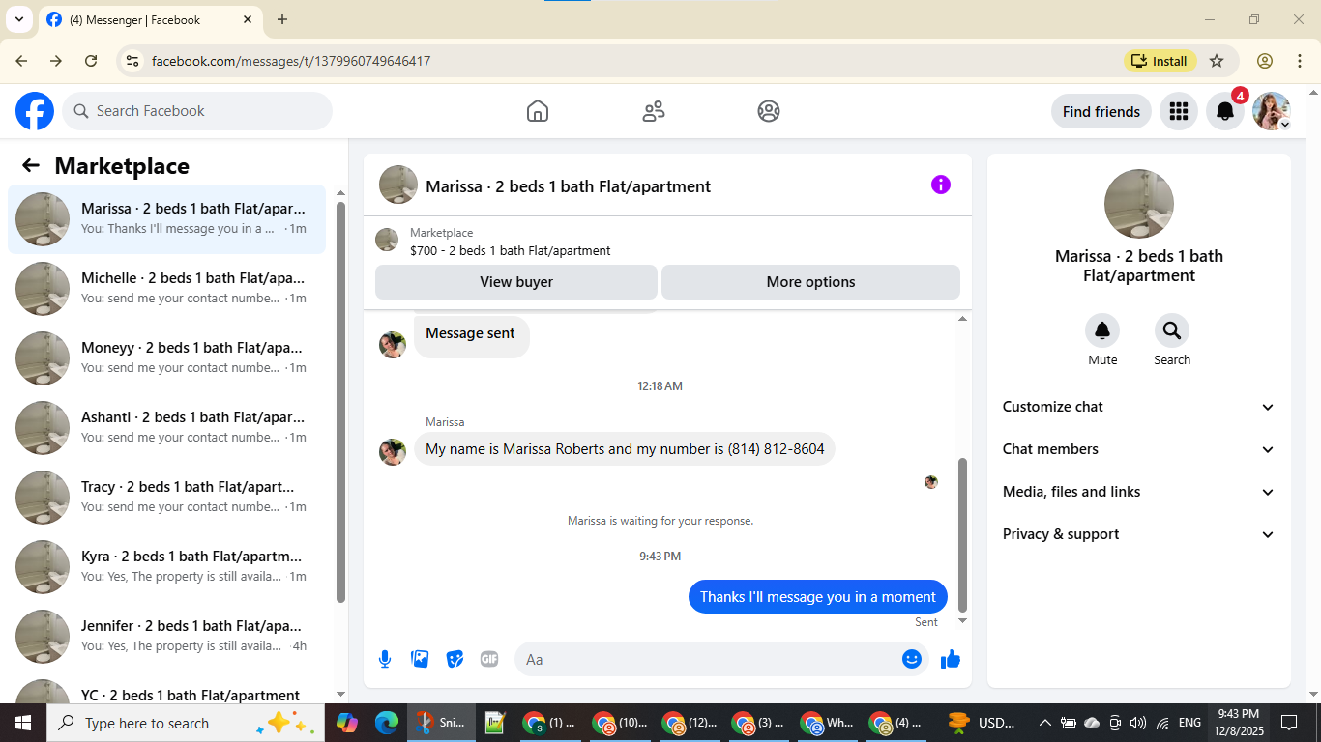Click the 'Message sent' bubble
Image resolution: width=1321 pixels, height=742 pixels.
click(x=471, y=335)
